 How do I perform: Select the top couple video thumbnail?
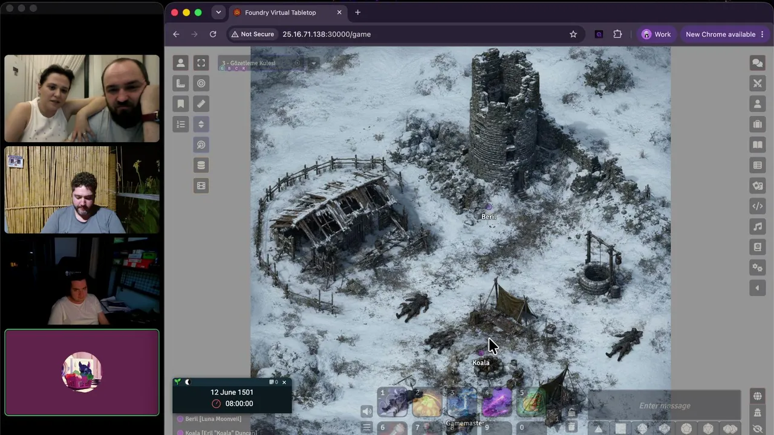click(x=82, y=98)
